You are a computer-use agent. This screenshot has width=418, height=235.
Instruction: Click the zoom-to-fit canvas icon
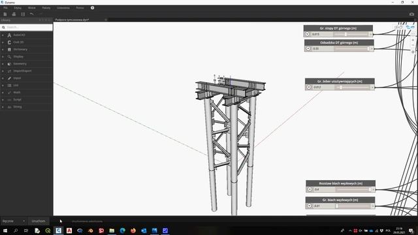click(413, 35)
